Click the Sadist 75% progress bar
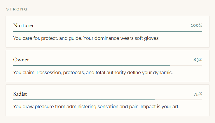 coord(84,100)
